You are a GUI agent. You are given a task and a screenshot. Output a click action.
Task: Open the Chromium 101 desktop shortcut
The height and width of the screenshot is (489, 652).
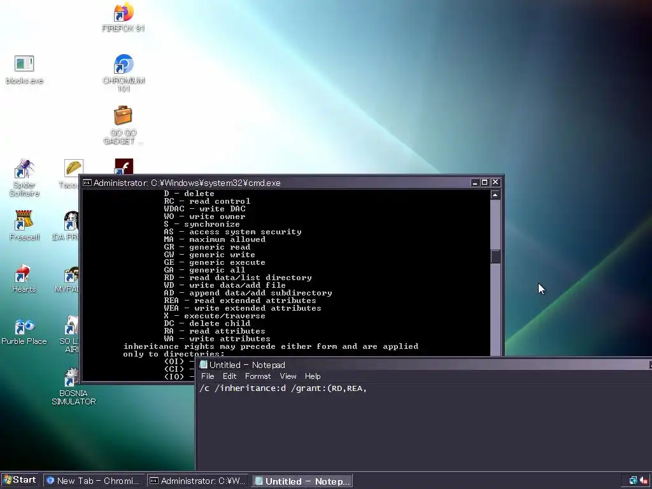tap(124, 73)
